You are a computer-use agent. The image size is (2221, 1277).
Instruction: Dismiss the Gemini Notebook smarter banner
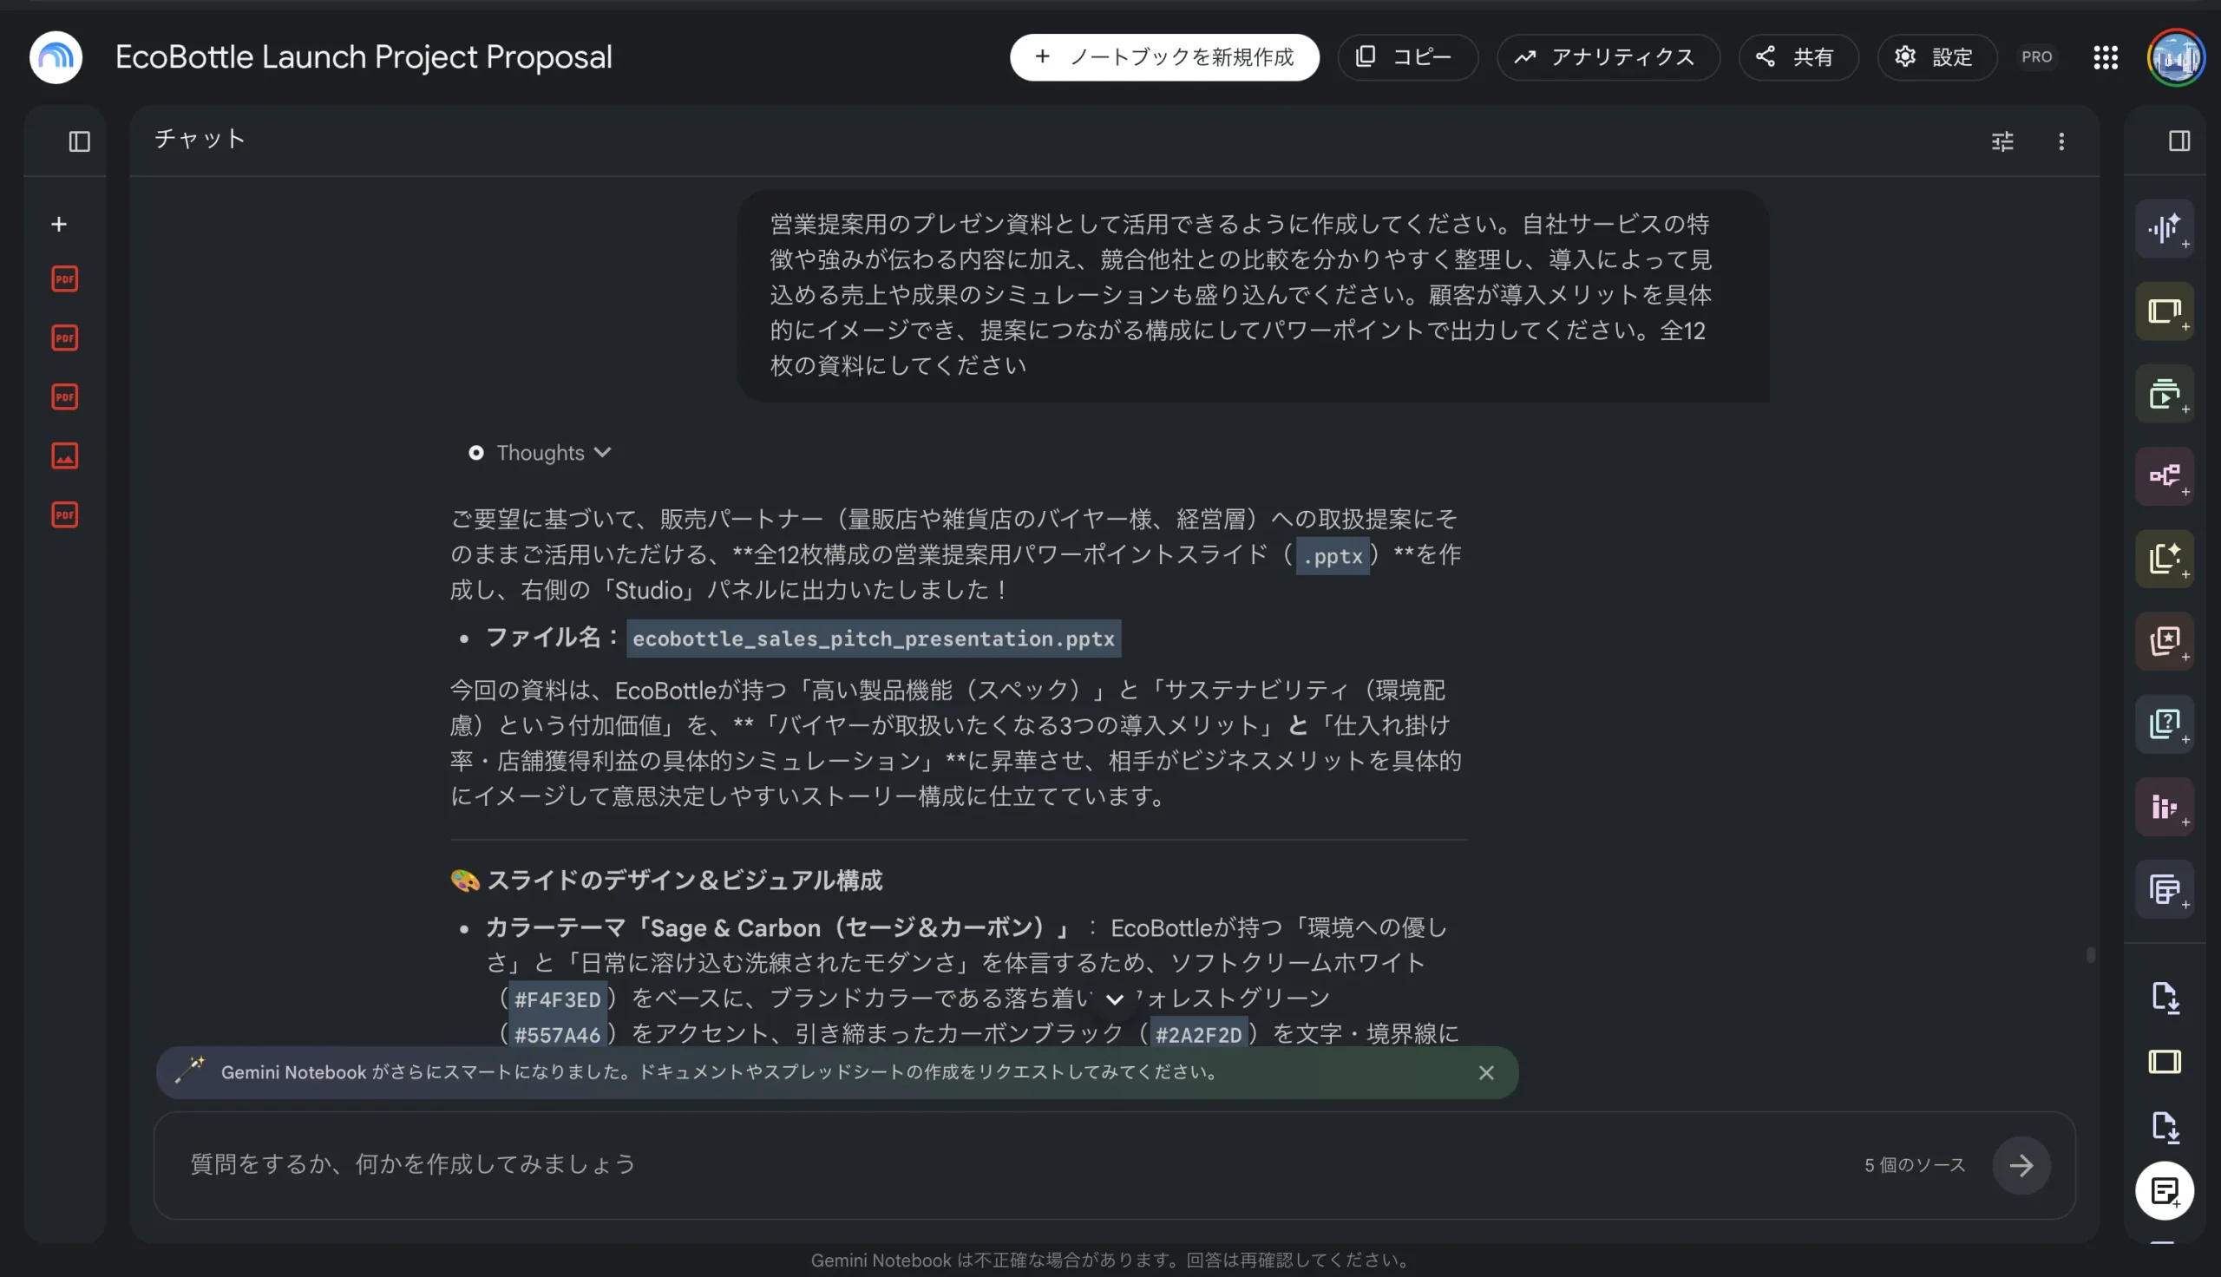click(1486, 1072)
